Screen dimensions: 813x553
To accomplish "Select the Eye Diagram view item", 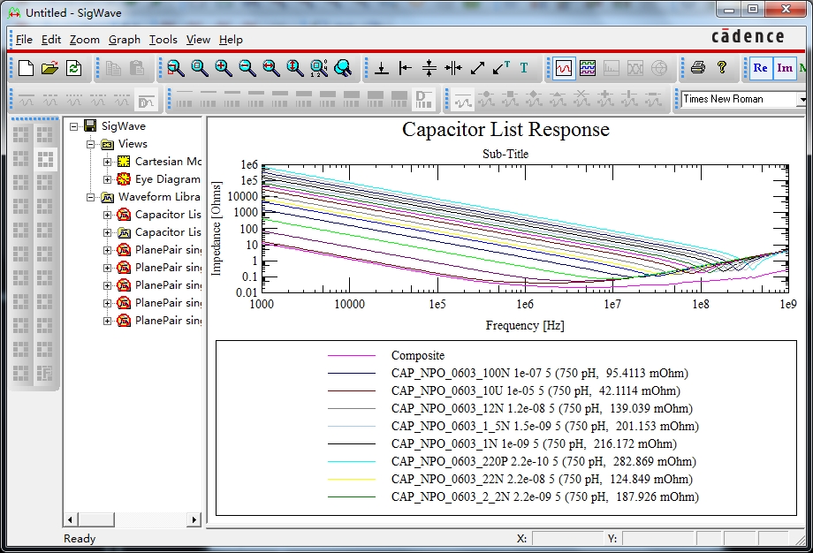I will (168, 179).
